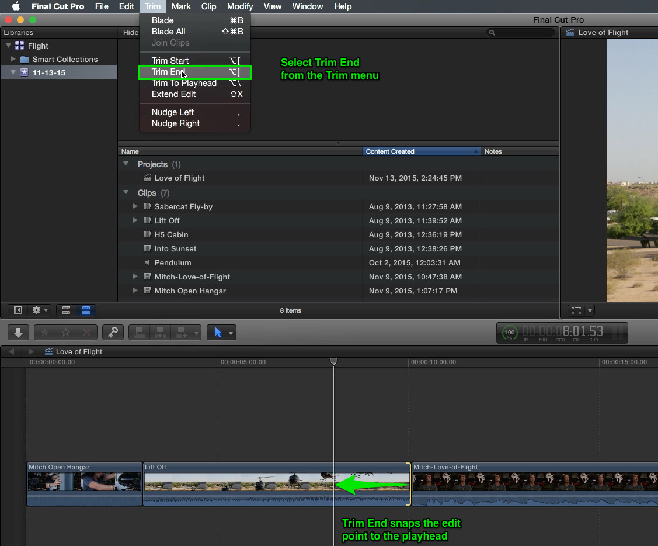
Task: Open the File menu
Action: pyautogui.click(x=102, y=6)
